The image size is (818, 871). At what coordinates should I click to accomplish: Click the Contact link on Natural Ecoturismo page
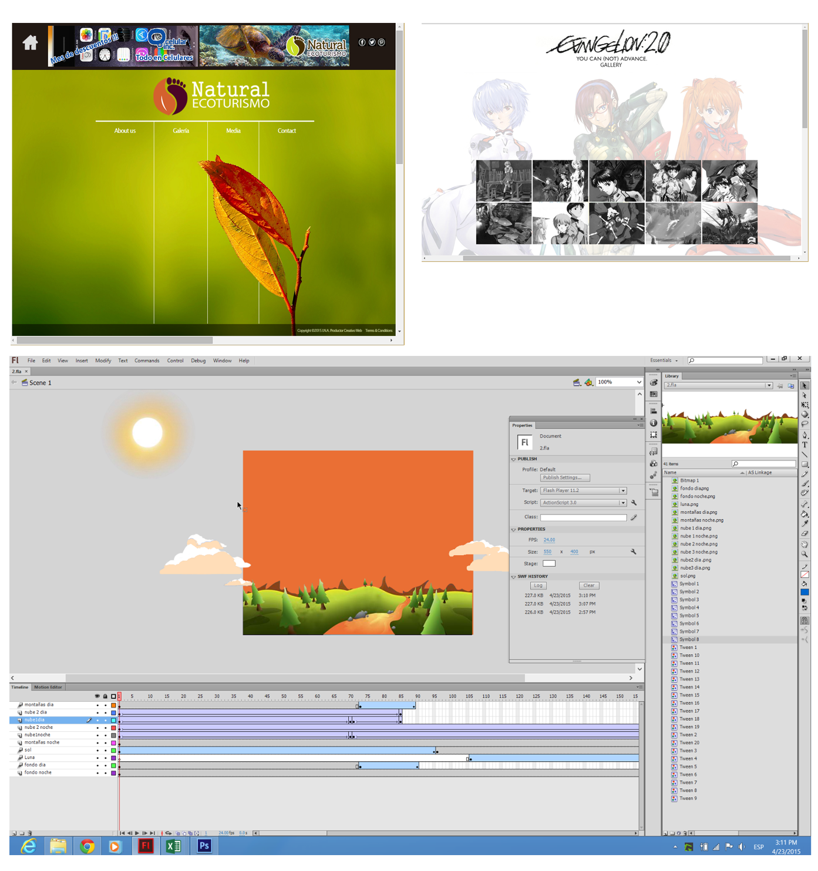[x=287, y=131]
